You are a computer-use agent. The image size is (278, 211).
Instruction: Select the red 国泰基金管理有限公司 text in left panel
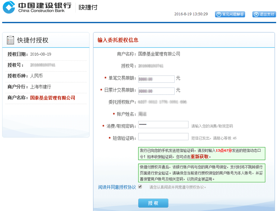click(x=53, y=98)
